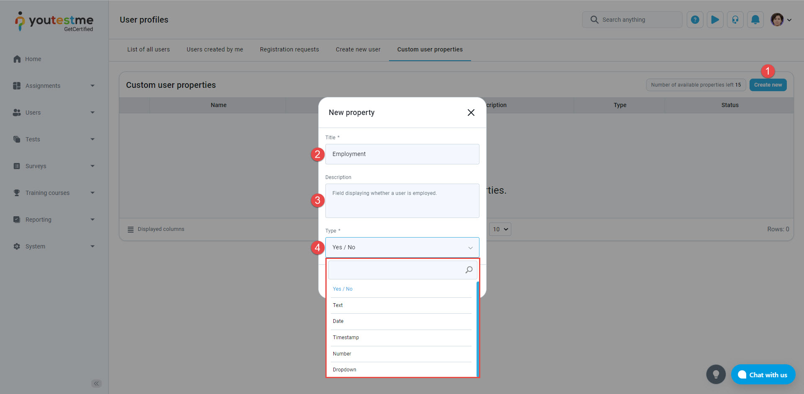The height and width of the screenshot is (394, 804).
Task: Open Chat with us widget
Action: click(763, 375)
